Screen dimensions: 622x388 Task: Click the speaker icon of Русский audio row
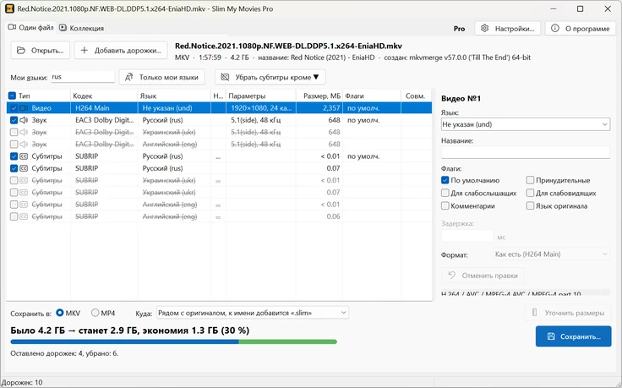pyautogui.click(x=24, y=120)
